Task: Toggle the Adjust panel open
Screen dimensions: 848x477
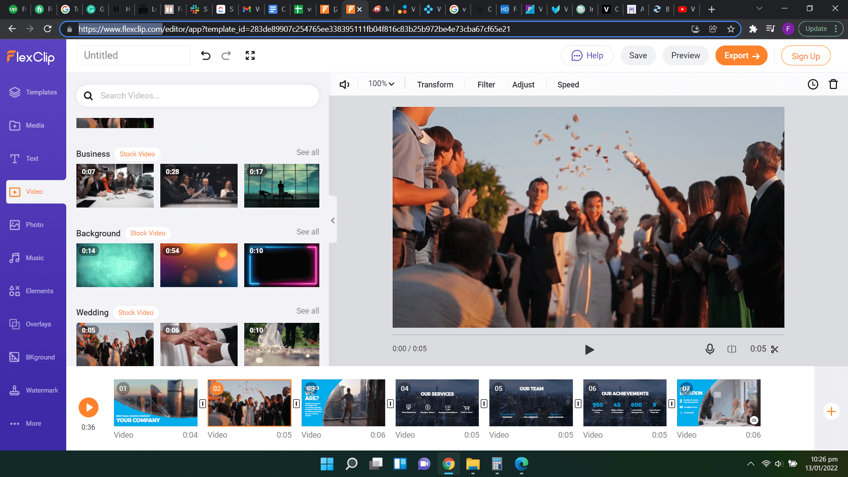Action: [x=523, y=84]
